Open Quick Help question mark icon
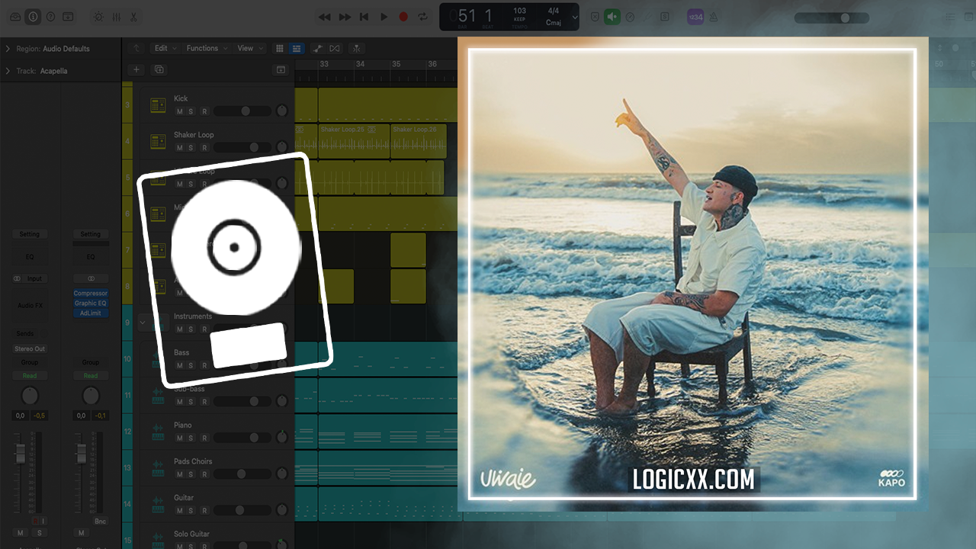This screenshot has height=549, width=976. [x=50, y=16]
